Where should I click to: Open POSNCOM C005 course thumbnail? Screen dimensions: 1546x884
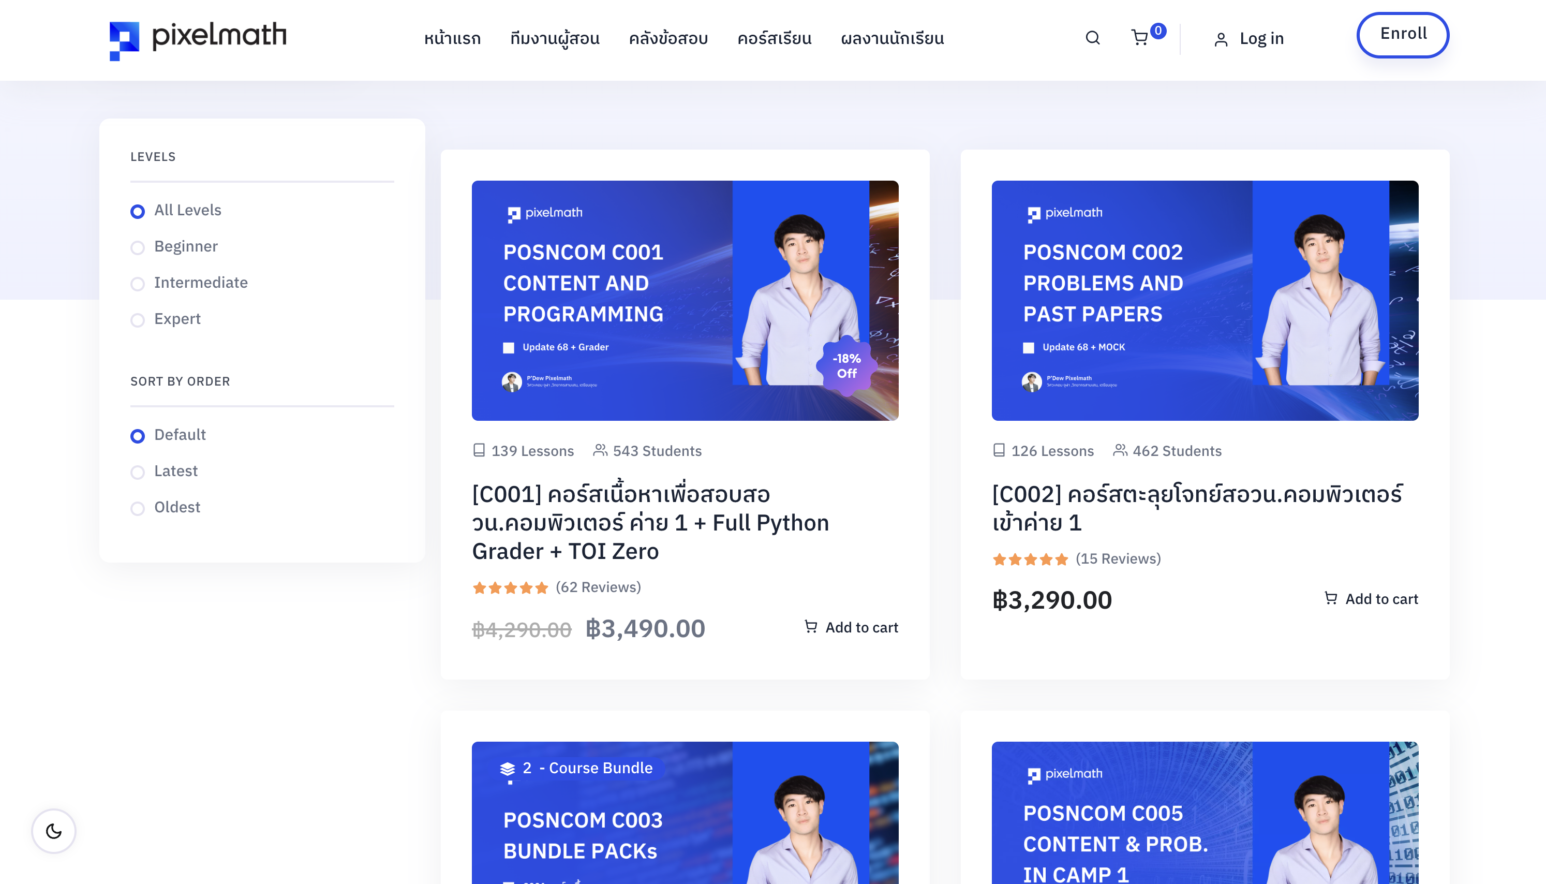coord(1205,813)
